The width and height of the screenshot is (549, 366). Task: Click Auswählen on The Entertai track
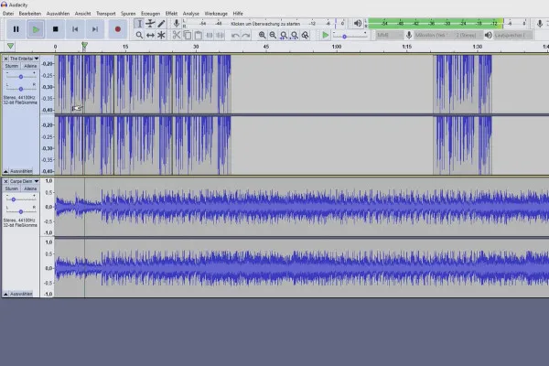click(x=21, y=171)
